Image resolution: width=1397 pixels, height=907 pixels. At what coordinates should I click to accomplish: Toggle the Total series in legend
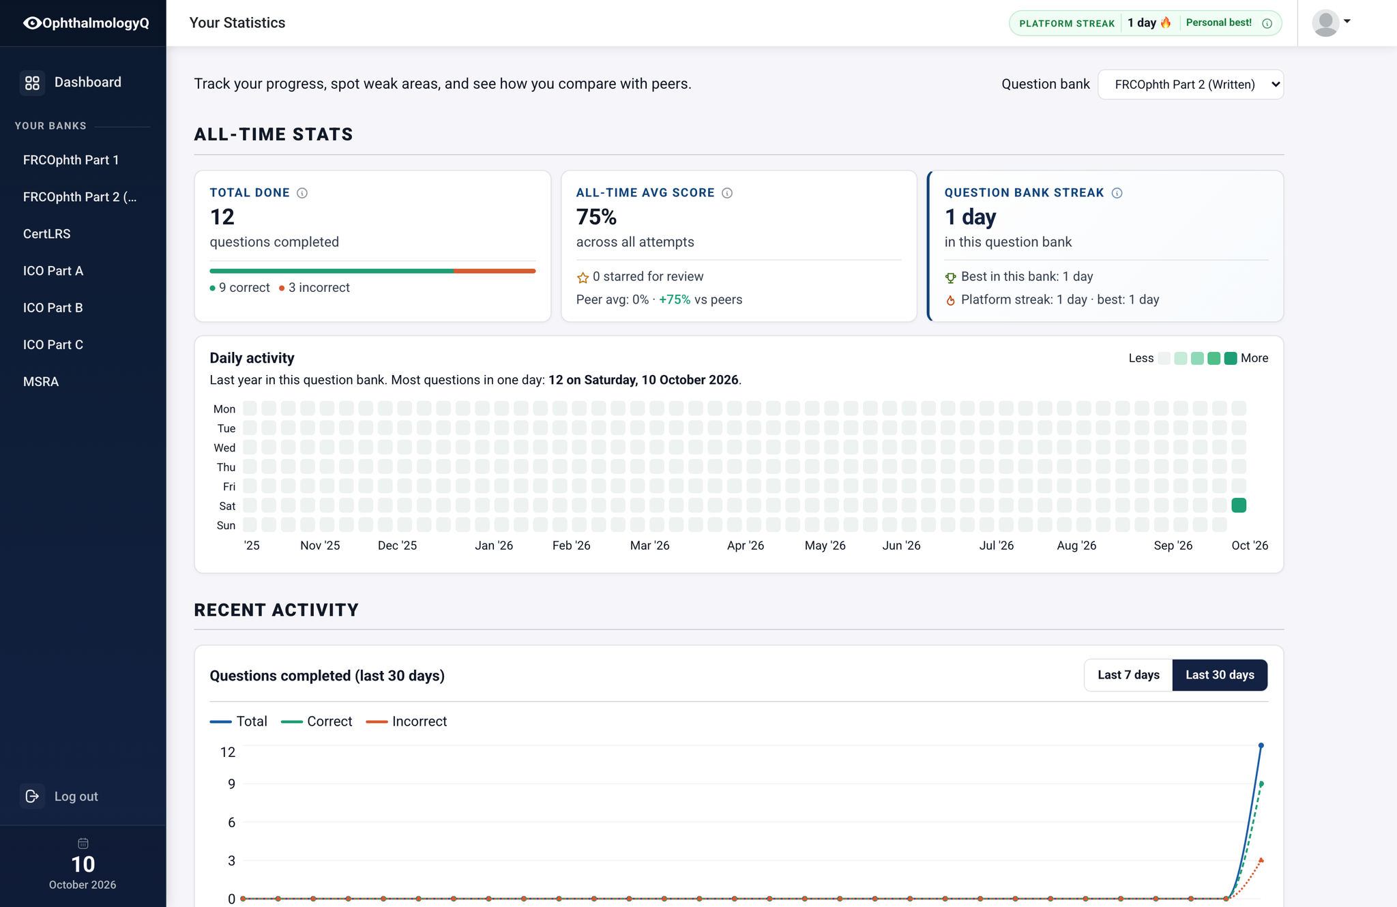[239, 722]
